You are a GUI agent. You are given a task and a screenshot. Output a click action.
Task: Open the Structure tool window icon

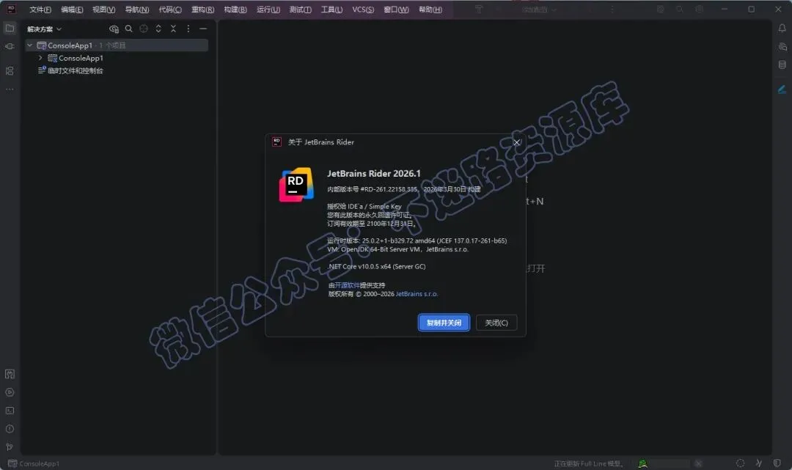[x=10, y=70]
